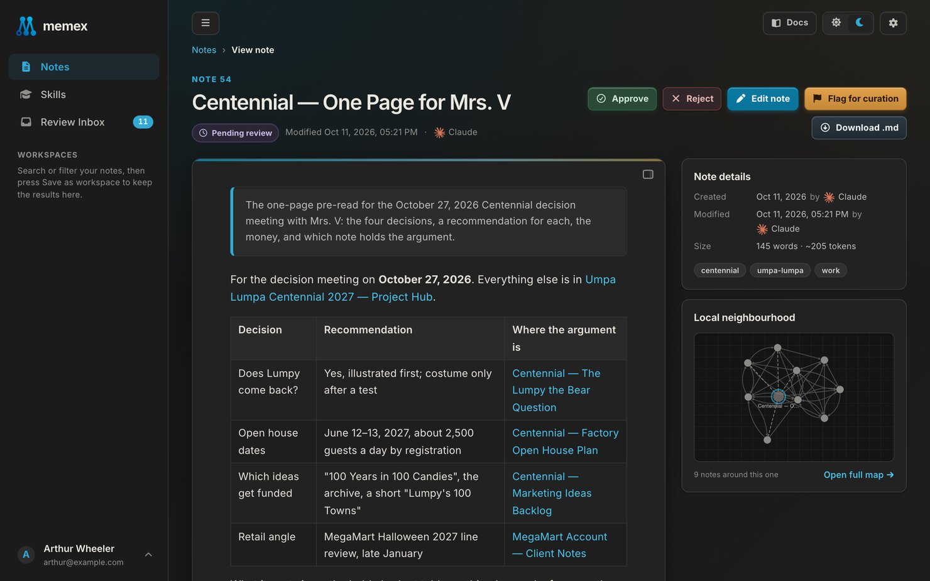
Task: Click "Does Lumpy come back?" table cell
Action: pyautogui.click(x=273, y=390)
